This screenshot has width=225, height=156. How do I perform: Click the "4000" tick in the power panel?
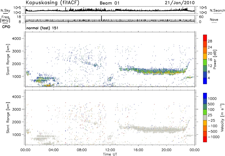17,39
